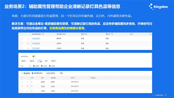Tick checkbox for row FZSX00006
The width and height of the screenshot is (174, 98).
21,43
